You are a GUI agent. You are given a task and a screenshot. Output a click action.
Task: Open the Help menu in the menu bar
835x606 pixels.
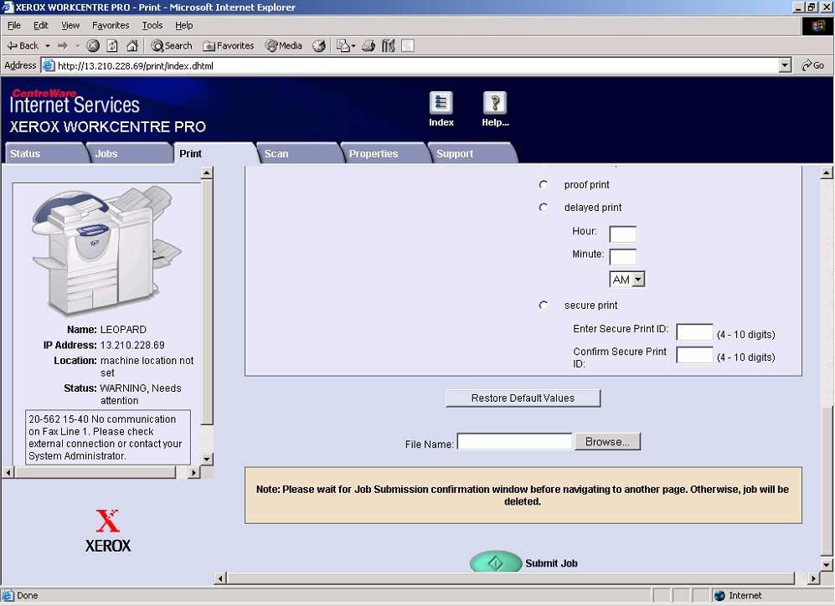click(183, 25)
